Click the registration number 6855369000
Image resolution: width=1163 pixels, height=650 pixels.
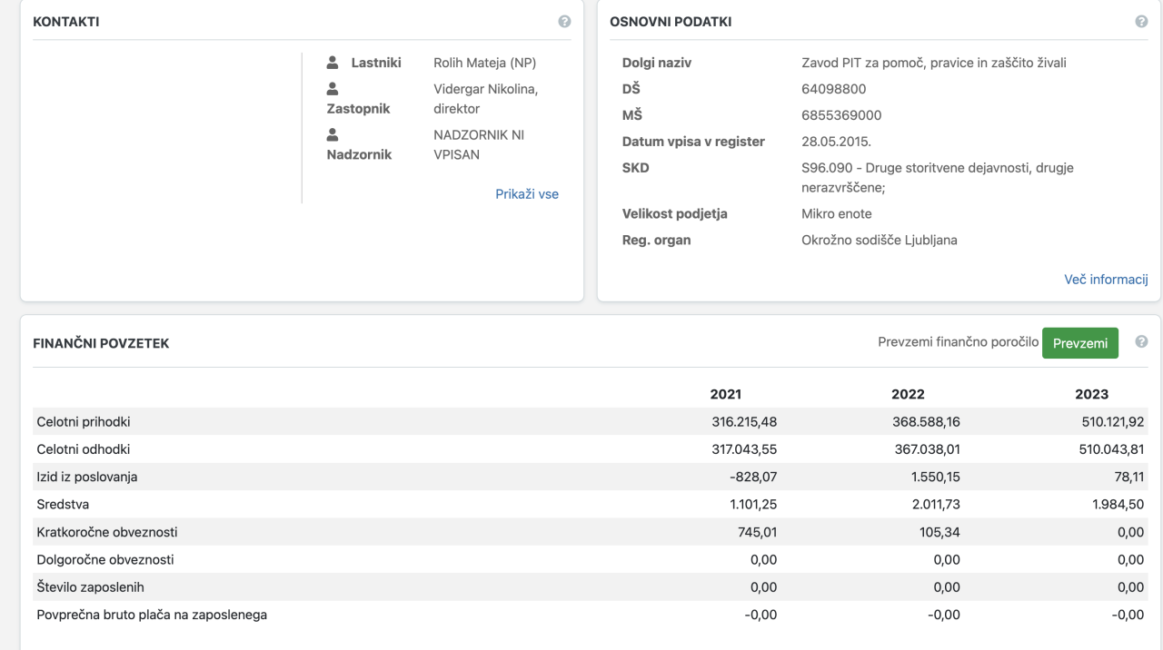point(841,115)
